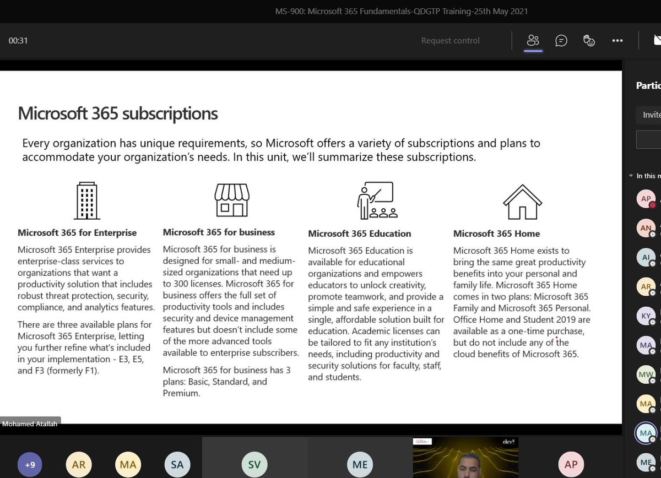Toggle the Show participants icon
Viewport: 661px width, 478px height.
(x=533, y=40)
